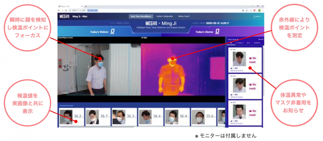Click View all in Today's alarms panel
The image size is (323, 141).
[x=261, y=39]
